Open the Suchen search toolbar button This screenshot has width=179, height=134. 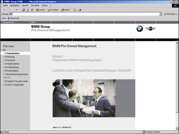pos(40,10)
